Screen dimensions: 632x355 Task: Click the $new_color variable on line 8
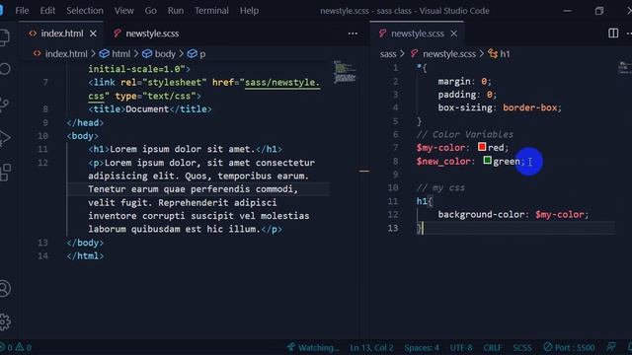tap(443, 162)
